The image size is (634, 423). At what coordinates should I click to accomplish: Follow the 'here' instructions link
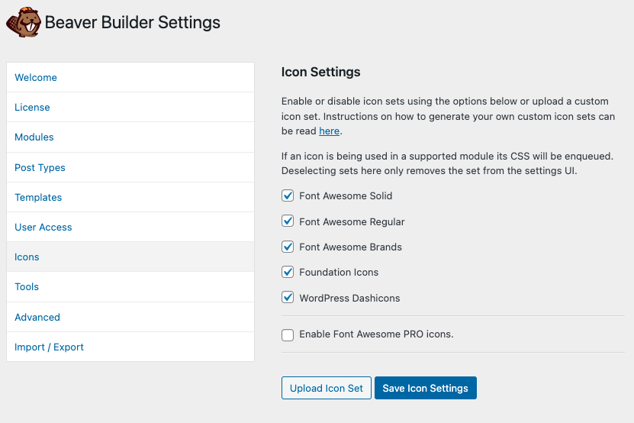(x=329, y=131)
